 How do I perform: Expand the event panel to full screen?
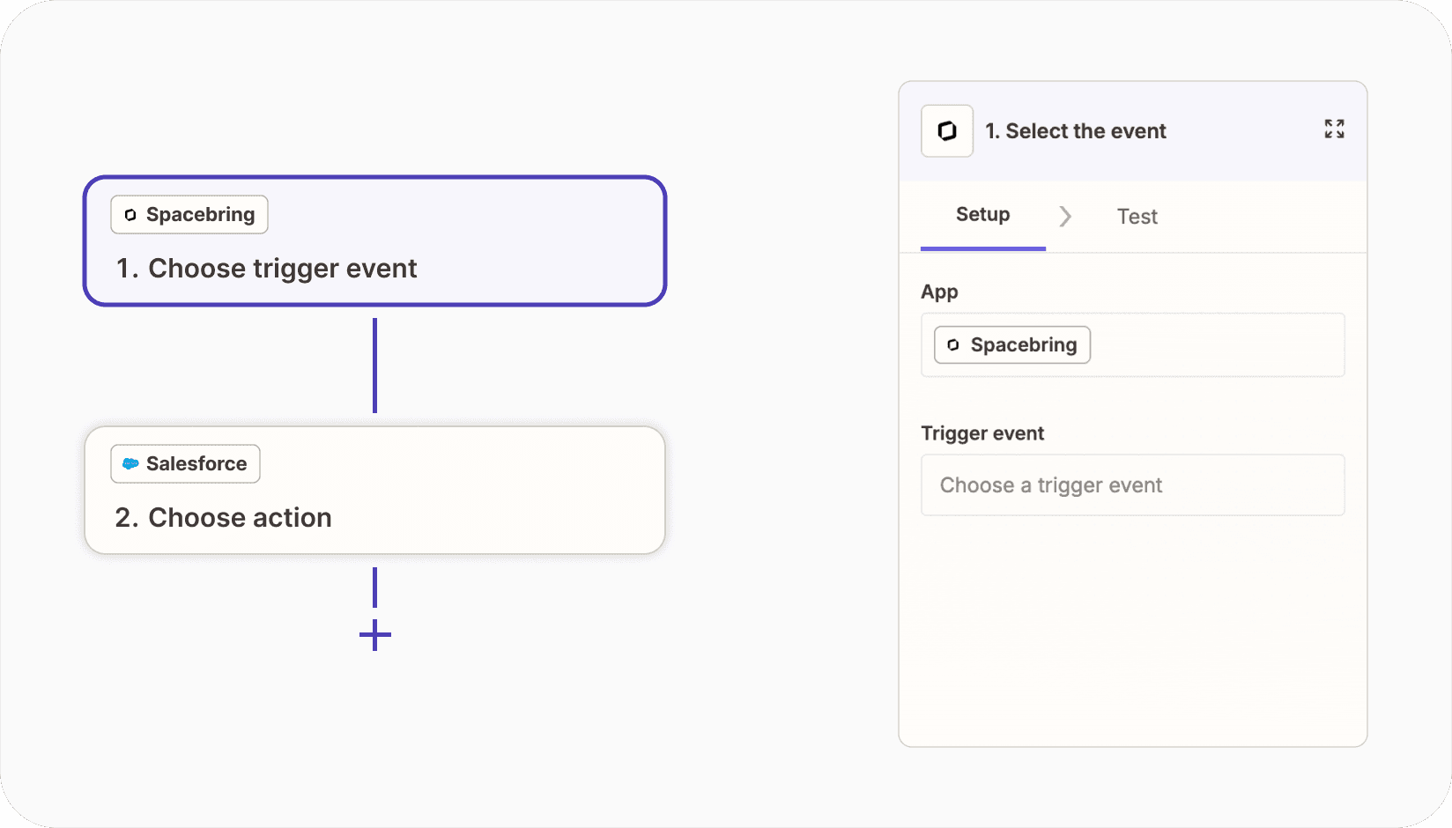point(1334,129)
